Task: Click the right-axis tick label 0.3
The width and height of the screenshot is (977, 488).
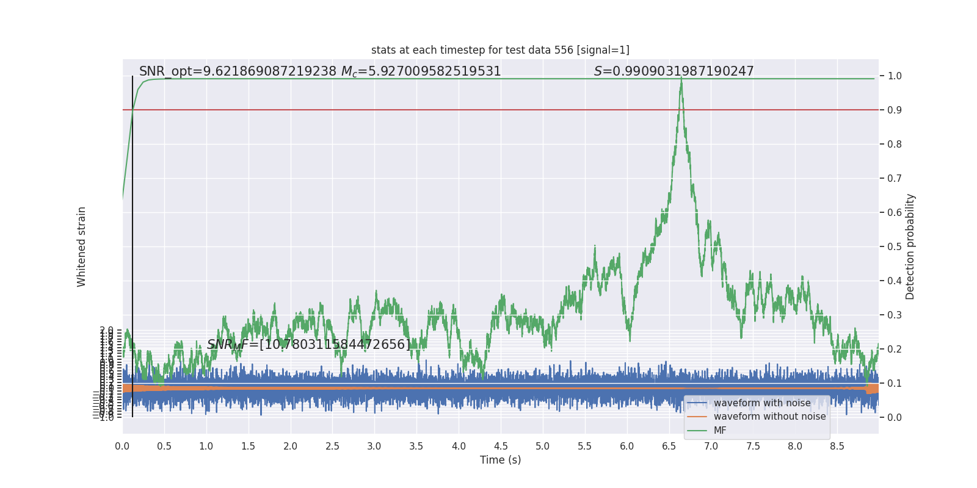Action: 895,315
